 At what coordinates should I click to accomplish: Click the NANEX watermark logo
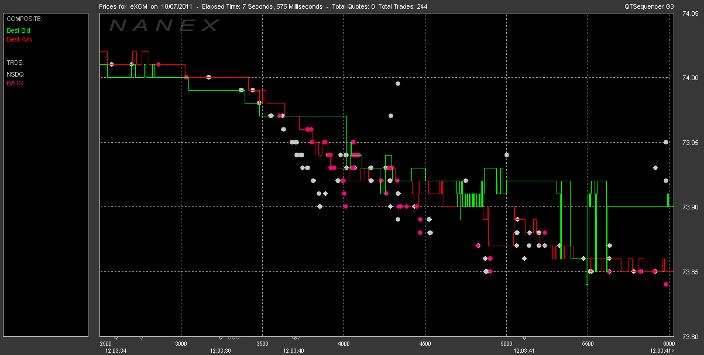[x=164, y=25]
